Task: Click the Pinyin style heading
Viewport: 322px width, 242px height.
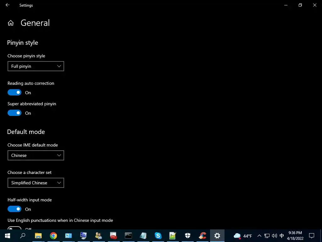Action: coord(23,43)
